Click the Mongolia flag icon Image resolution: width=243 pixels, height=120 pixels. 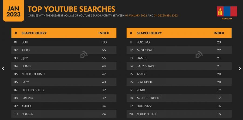point(227,11)
